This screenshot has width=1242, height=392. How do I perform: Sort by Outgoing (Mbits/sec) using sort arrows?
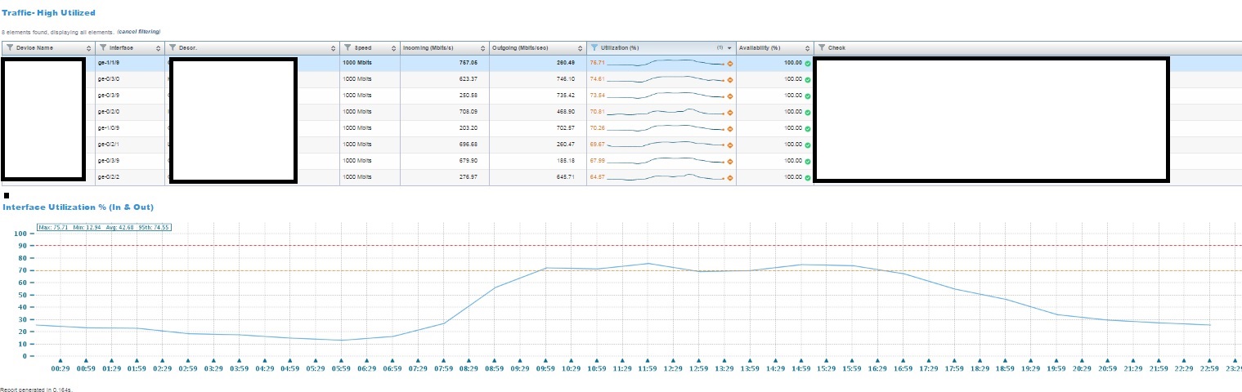580,48
